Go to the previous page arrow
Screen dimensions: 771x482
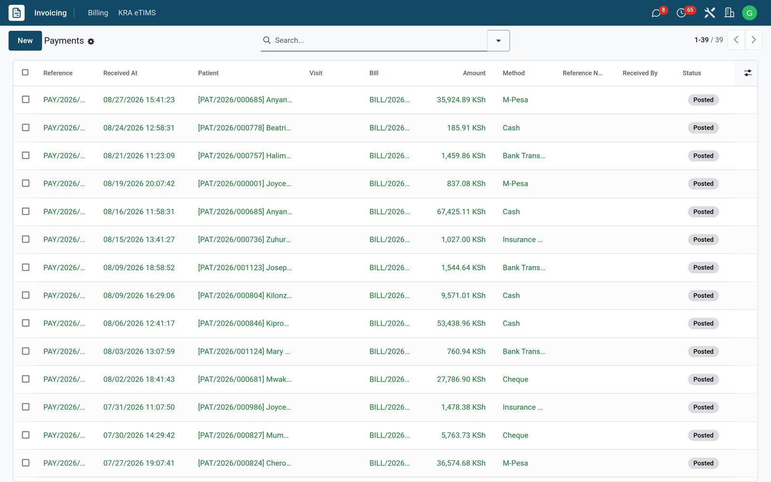(x=736, y=40)
